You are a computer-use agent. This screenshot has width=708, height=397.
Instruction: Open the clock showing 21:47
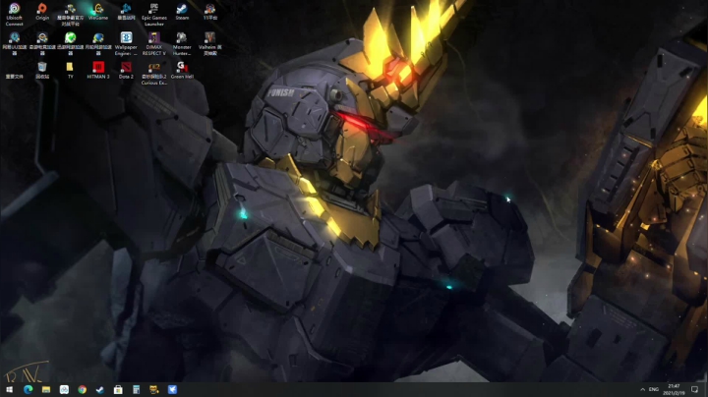(674, 389)
